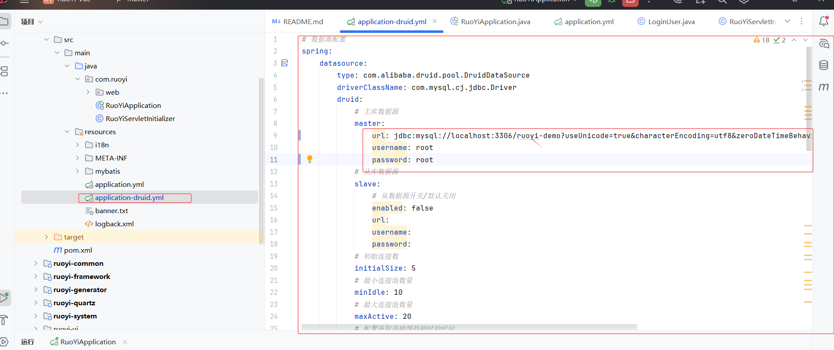The height and width of the screenshot is (350, 834).
Task: Expand the META-INF folder
Action: [x=78, y=158]
